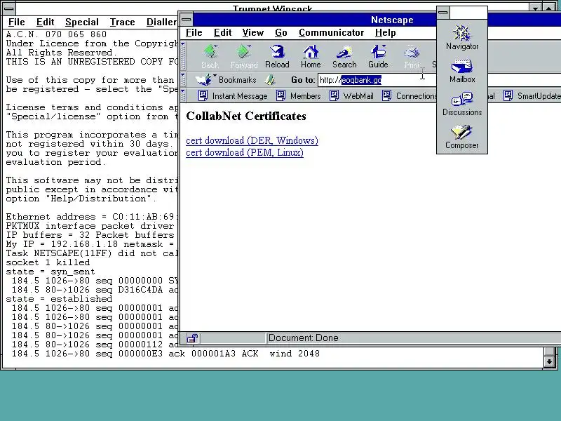Screen dimensions: 561x421
Task: Click the 'state = syn_sent' log line
Action: [x=50, y=272]
